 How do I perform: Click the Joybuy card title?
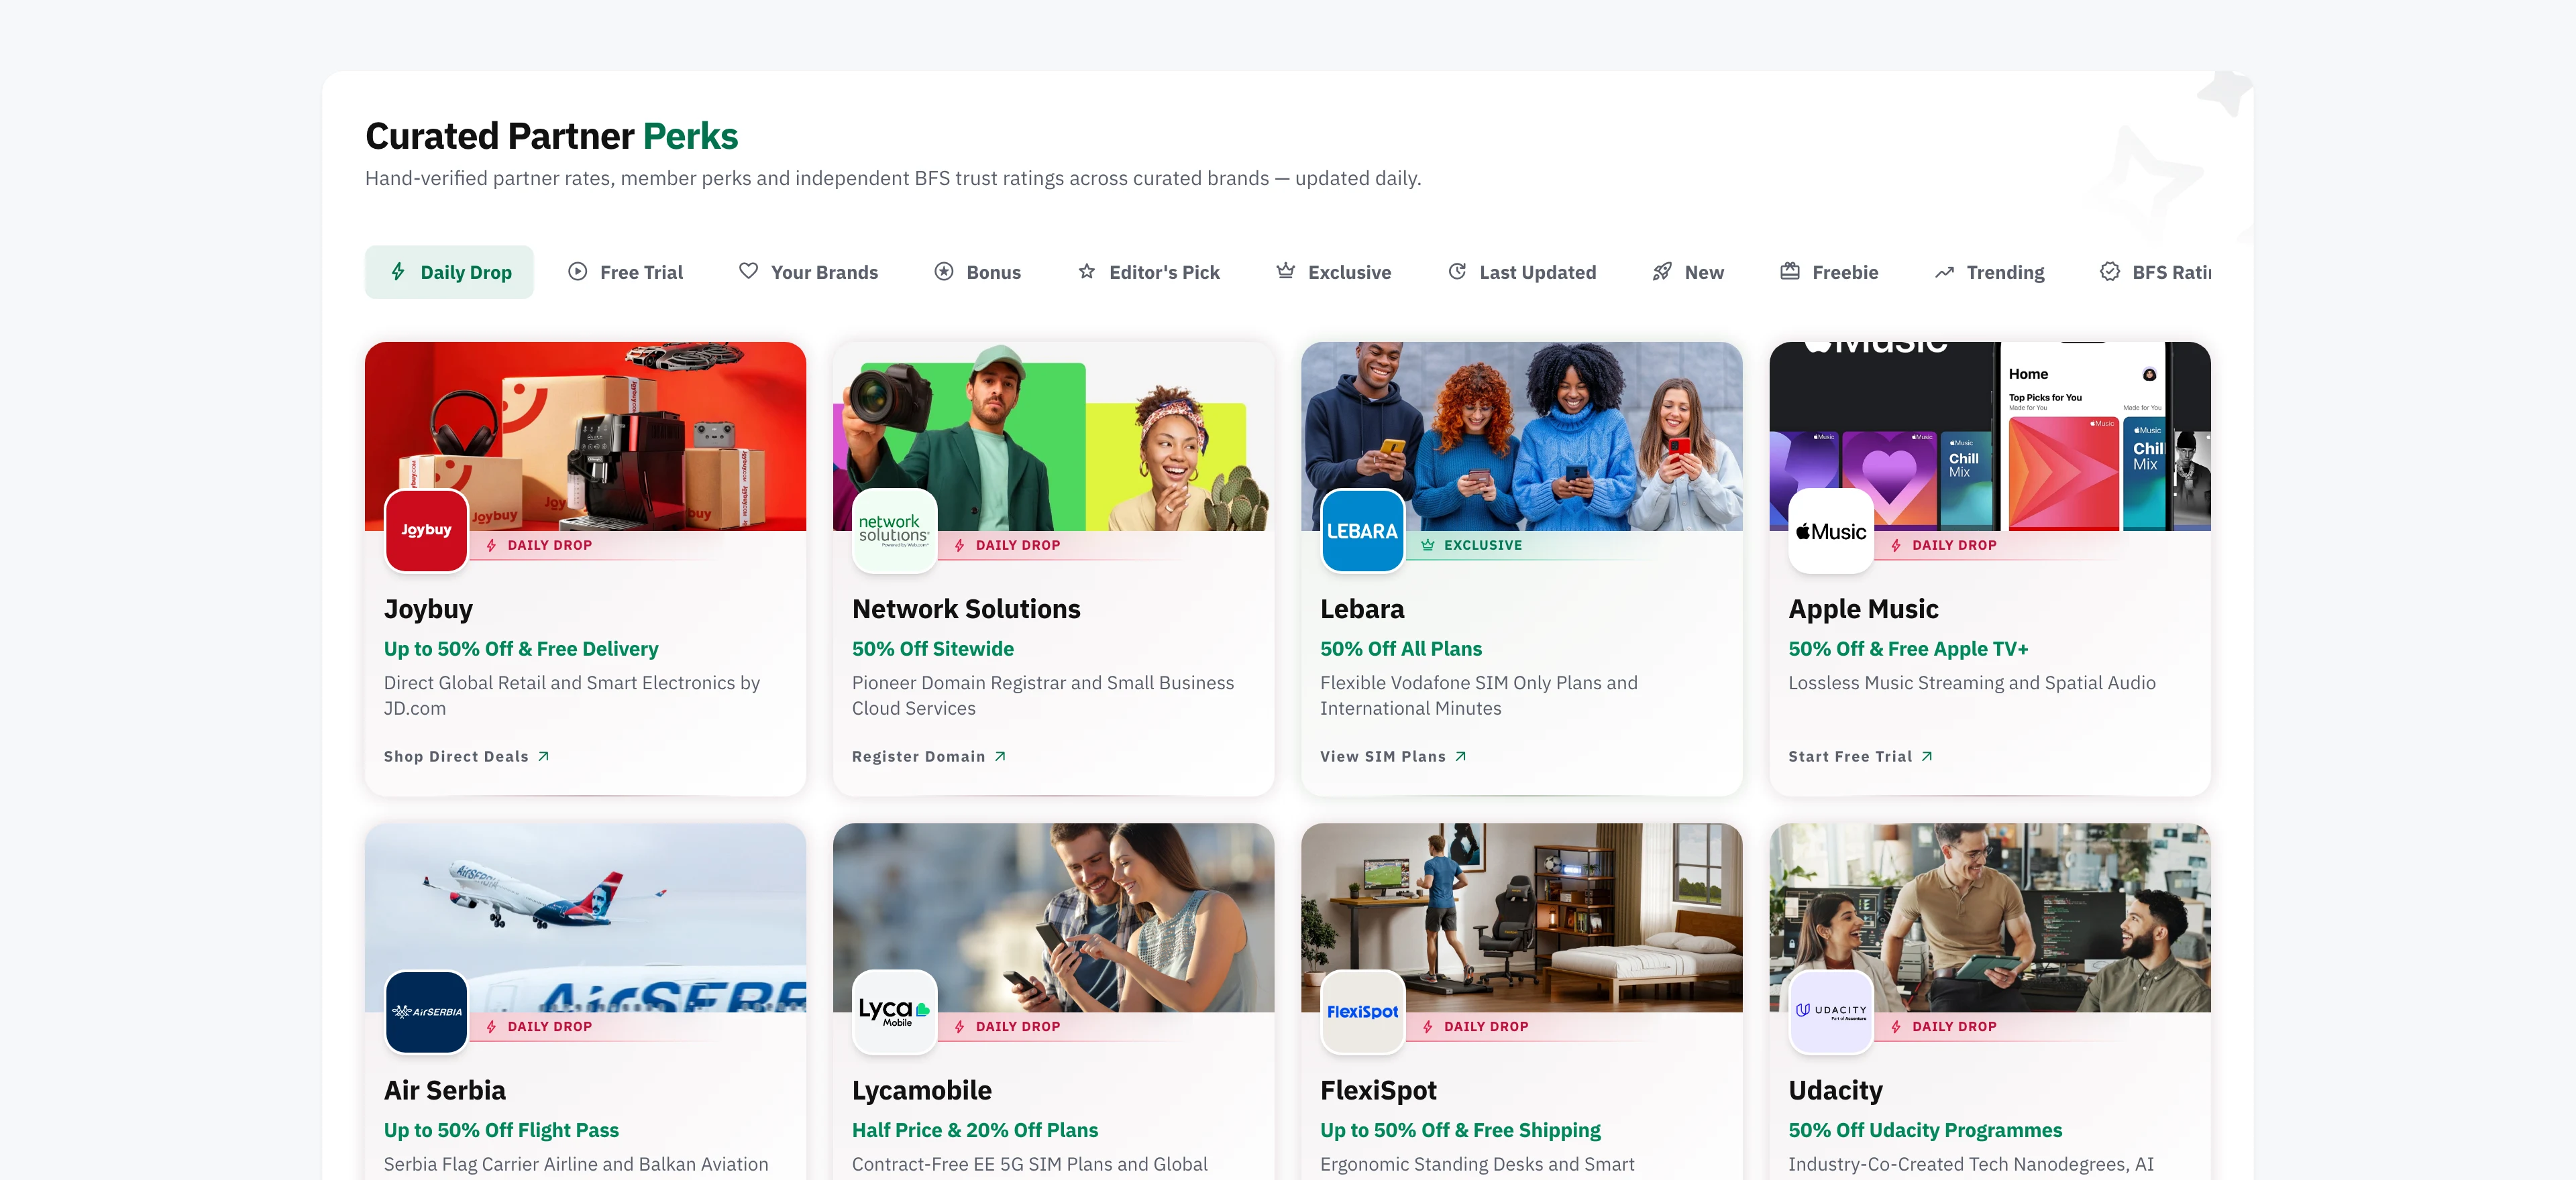click(x=428, y=609)
